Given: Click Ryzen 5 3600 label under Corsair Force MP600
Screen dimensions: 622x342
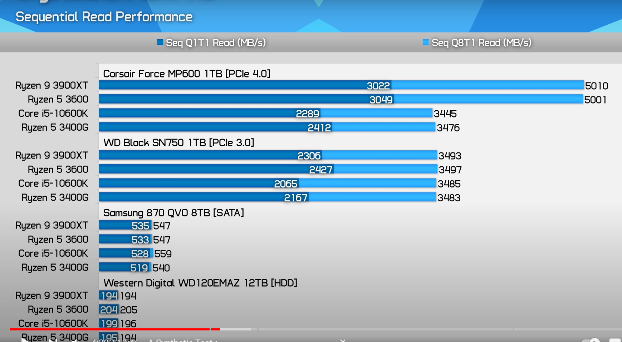Looking at the screenshot, I should click(x=58, y=99).
